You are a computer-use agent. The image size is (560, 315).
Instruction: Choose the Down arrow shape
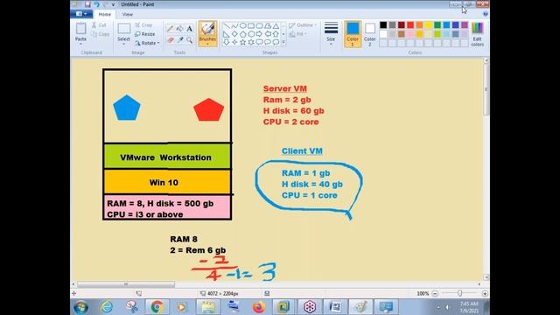coord(227,42)
